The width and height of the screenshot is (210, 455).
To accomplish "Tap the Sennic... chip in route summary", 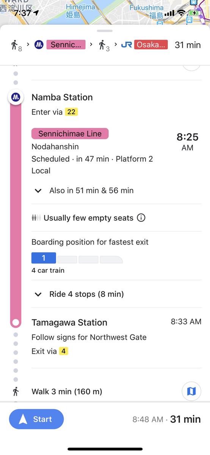I will 66,45.
